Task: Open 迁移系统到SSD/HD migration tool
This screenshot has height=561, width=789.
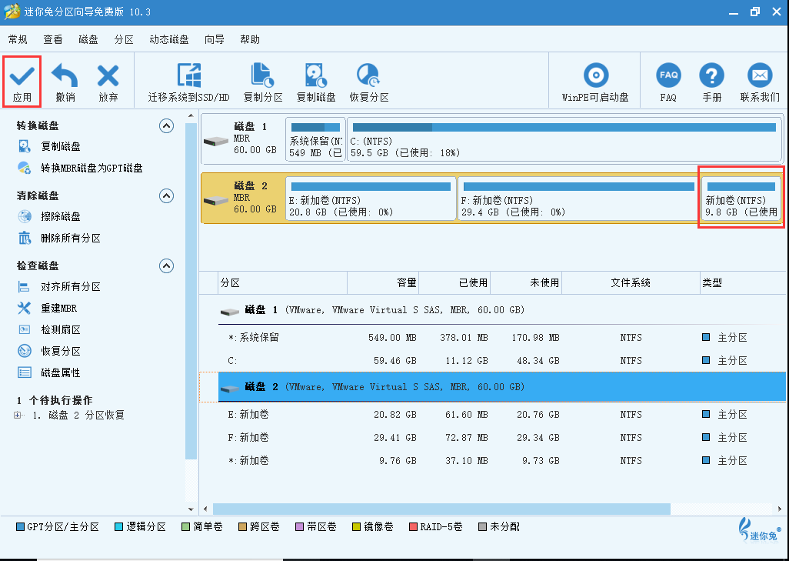Action: point(188,83)
